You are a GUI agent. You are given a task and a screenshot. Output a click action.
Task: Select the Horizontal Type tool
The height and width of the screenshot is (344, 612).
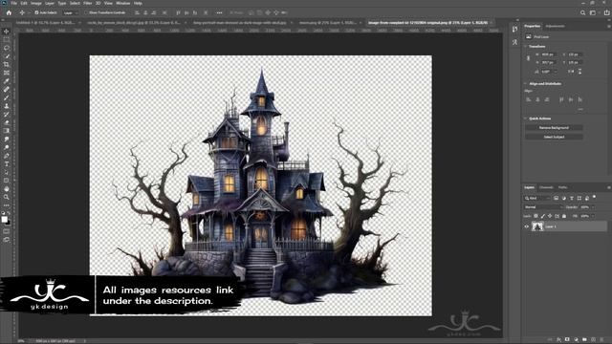(7, 163)
